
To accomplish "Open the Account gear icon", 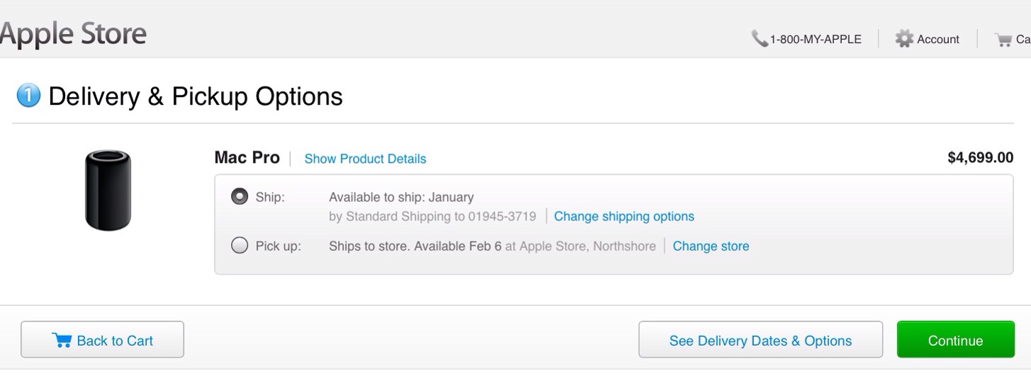I will (x=904, y=39).
